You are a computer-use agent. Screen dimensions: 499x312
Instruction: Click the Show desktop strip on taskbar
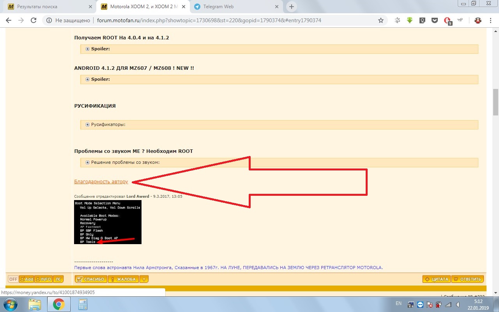tap(496, 305)
